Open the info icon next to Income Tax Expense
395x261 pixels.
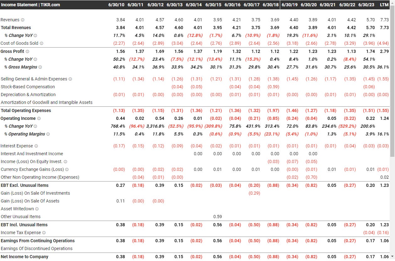click(x=44, y=233)
